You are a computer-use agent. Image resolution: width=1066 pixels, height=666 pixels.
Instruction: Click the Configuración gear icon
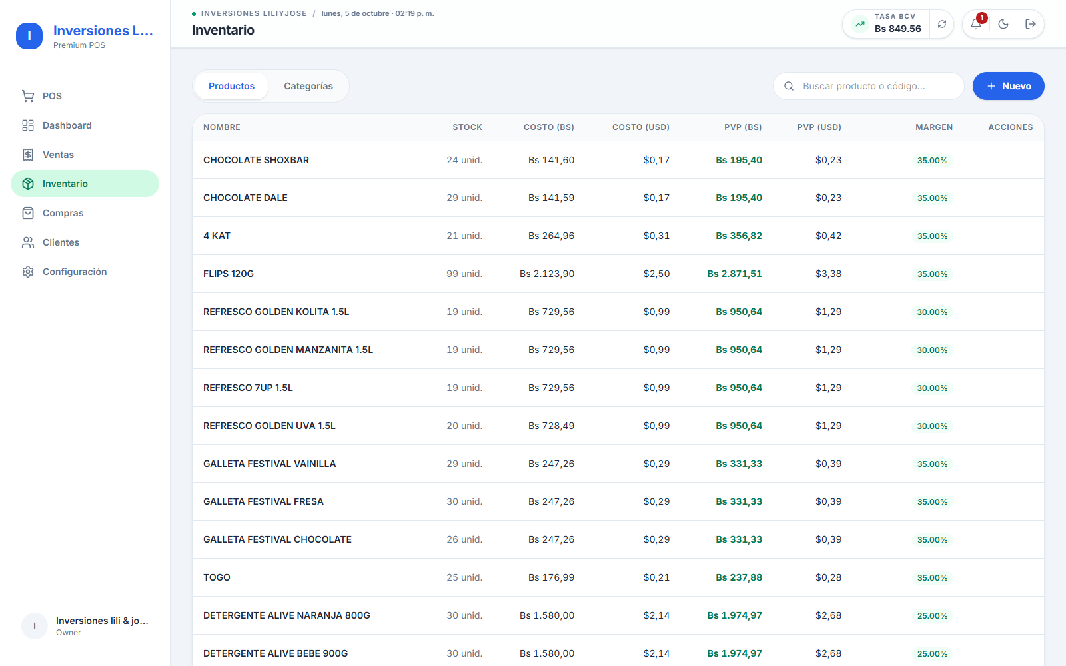(28, 272)
